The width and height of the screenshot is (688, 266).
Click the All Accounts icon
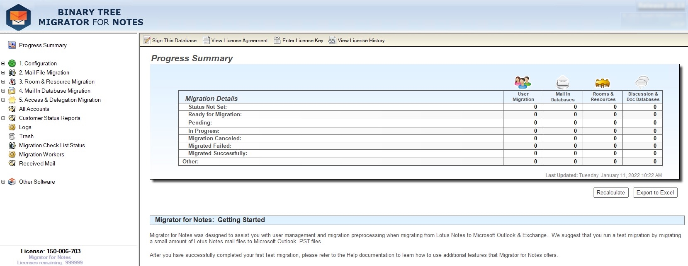[12, 109]
